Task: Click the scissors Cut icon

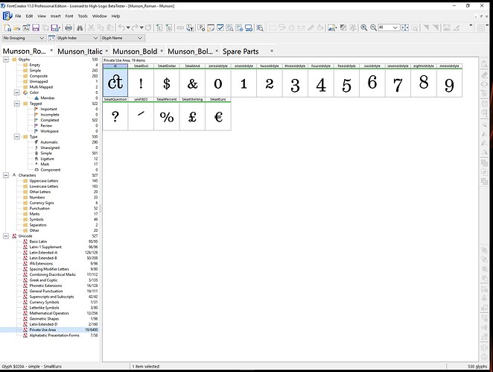Action: pyautogui.click(x=91, y=28)
